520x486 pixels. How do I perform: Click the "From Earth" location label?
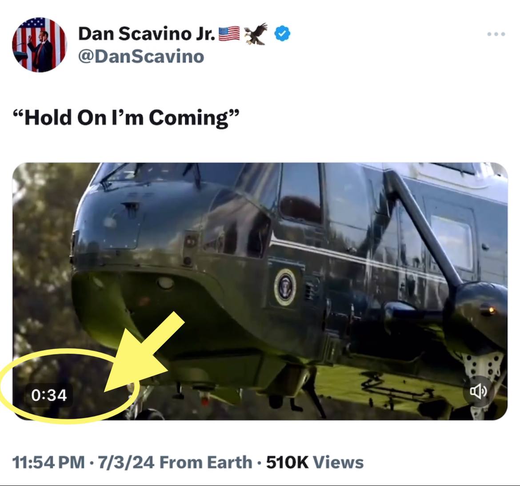coord(206,462)
